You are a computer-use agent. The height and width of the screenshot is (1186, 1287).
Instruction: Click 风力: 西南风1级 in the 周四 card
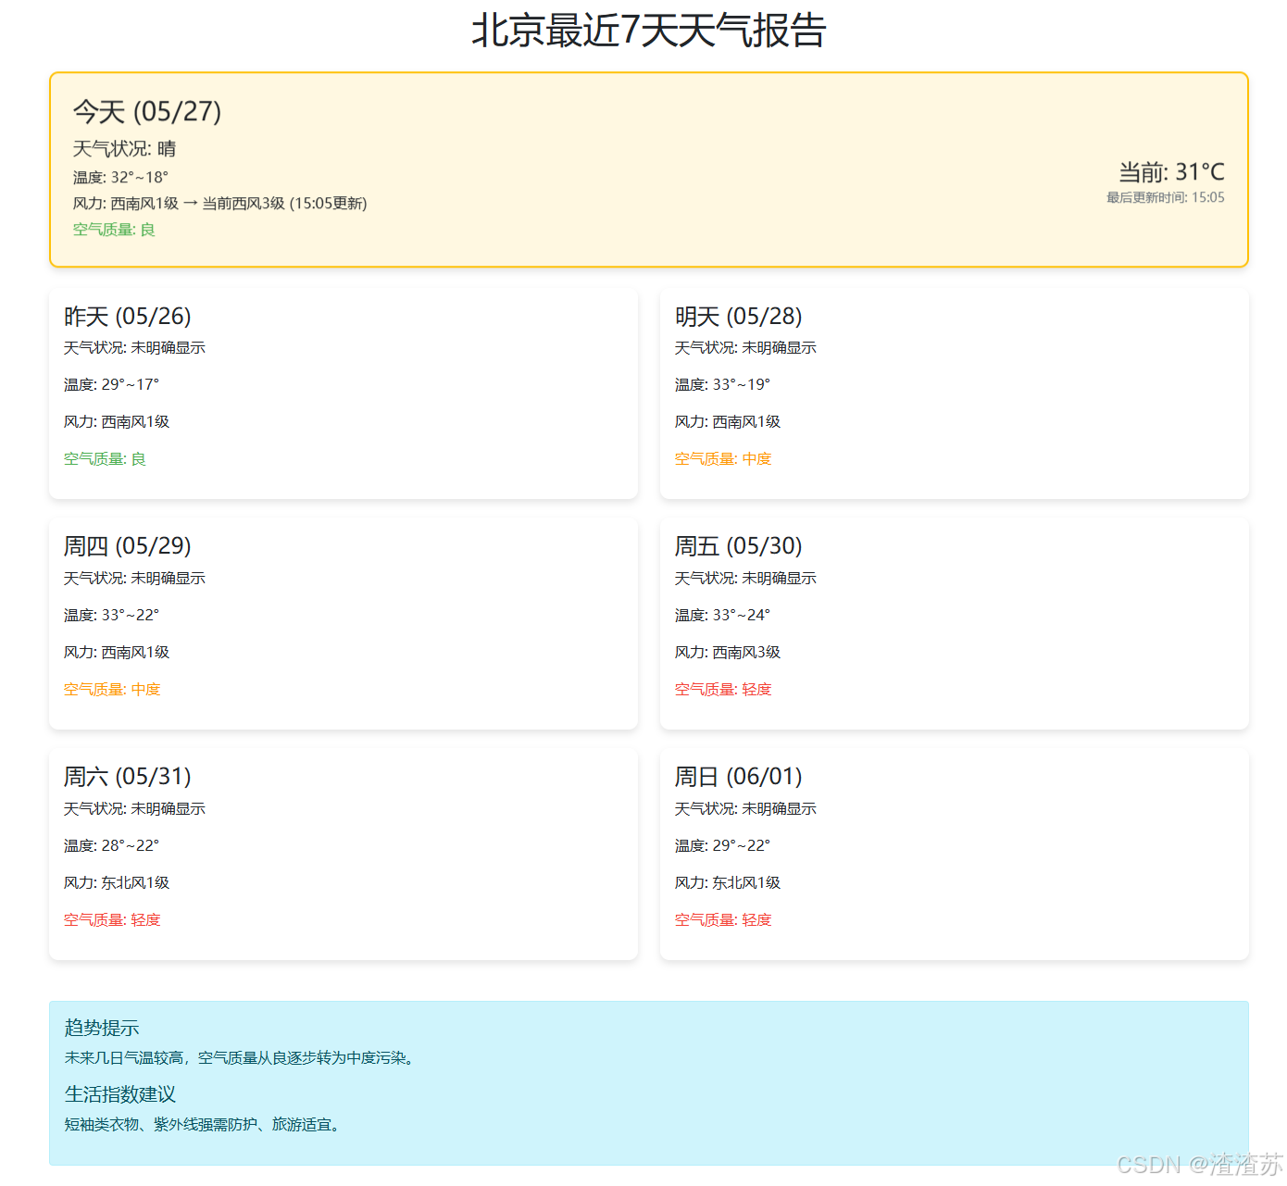[117, 652]
